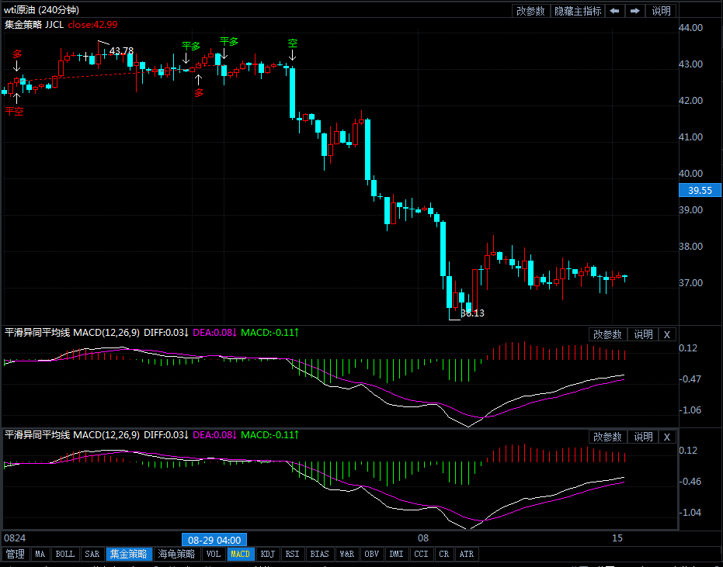The width and height of the screenshot is (723, 567).
Task: Open 说明 in the main chart header
Action: click(x=661, y=11)
